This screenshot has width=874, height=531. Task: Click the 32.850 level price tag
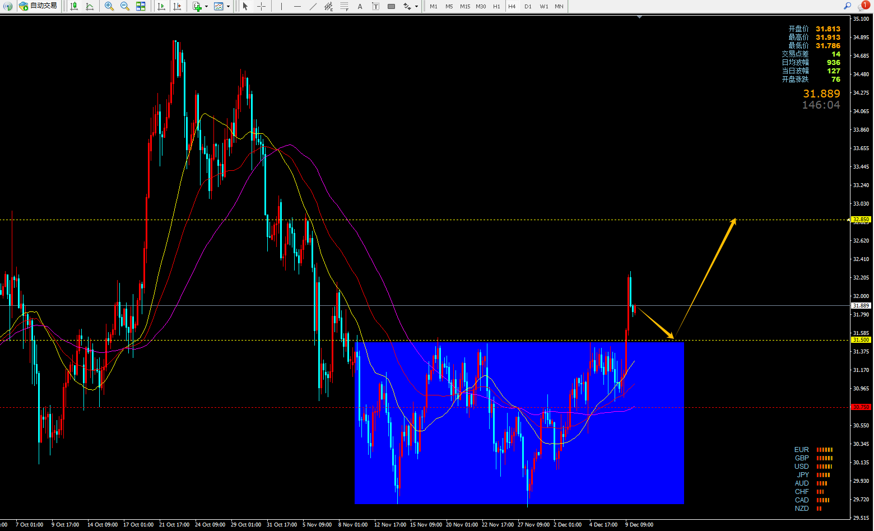pos(861,220)
